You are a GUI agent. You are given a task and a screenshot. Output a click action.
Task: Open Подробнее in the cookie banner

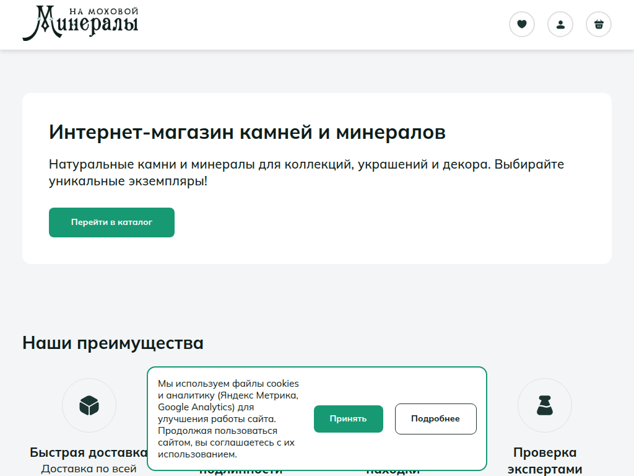coord(435,419)
